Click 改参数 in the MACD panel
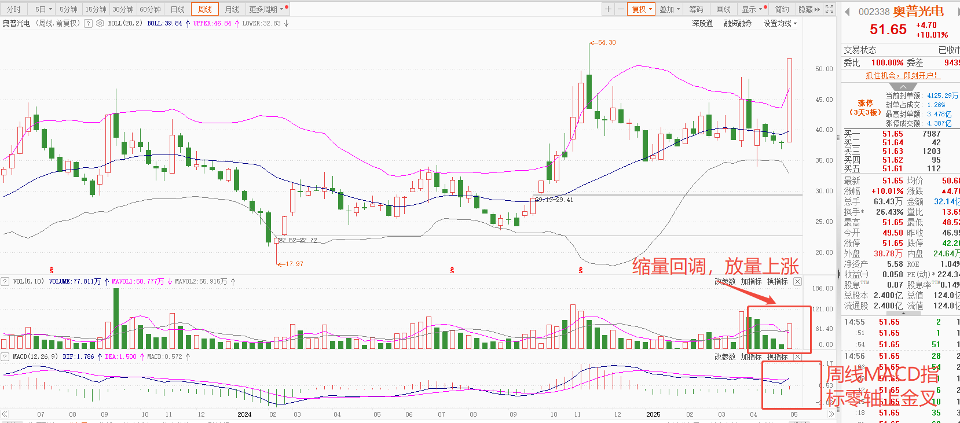 coord(725,356)
